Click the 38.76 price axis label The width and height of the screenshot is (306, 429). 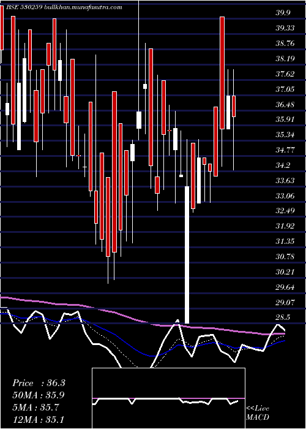coord(286,44)
